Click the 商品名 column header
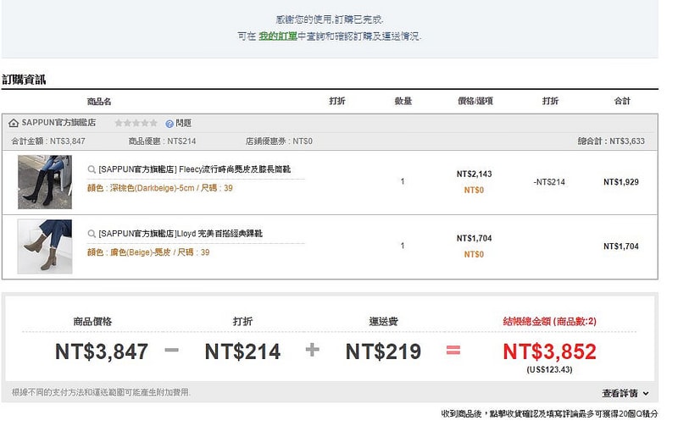 point(99,102)
